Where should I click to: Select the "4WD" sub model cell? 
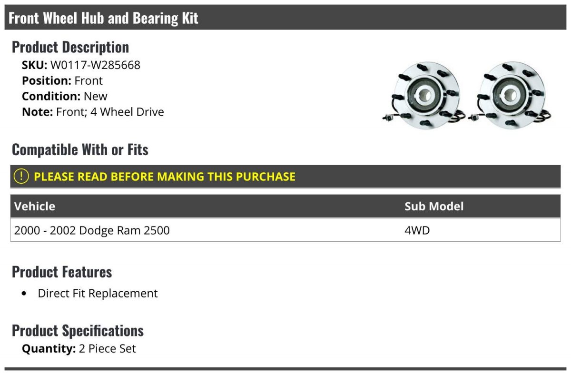[x=417, y=230]
